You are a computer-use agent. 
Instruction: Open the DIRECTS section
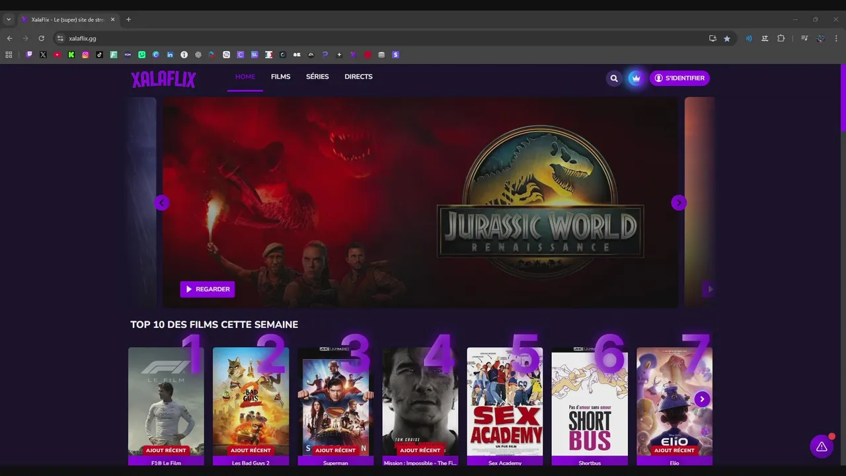point(358,77)
